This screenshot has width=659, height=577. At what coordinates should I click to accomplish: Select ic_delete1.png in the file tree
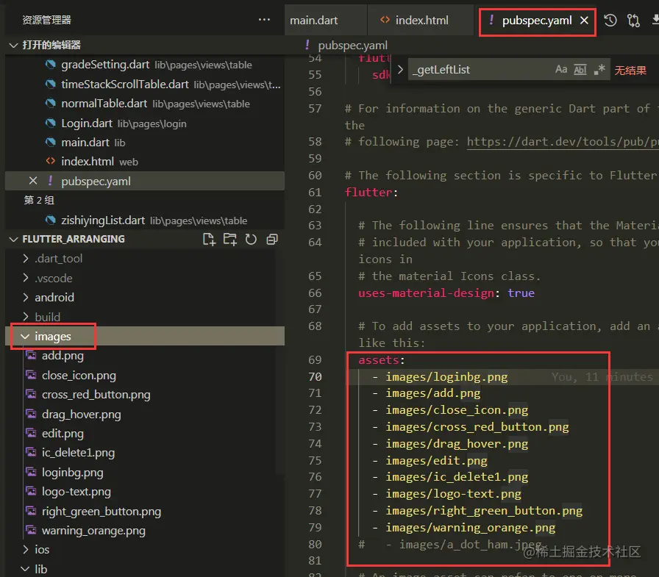[x=78, y=453]
